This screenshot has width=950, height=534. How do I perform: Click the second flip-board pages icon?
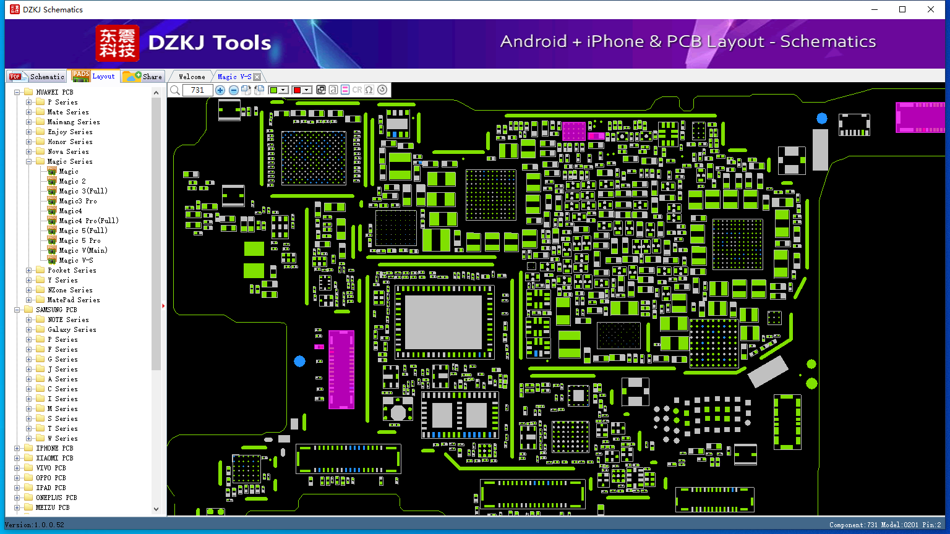pyautogui.click(x=259, y=90)
